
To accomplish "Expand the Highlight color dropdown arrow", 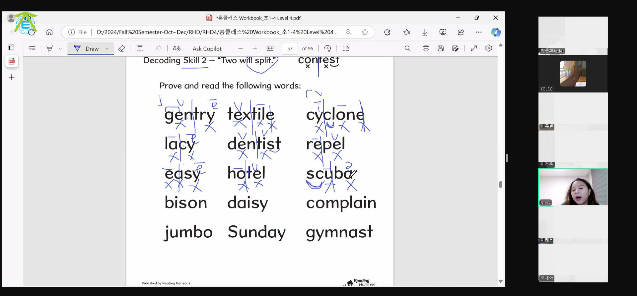I will 60,49.
